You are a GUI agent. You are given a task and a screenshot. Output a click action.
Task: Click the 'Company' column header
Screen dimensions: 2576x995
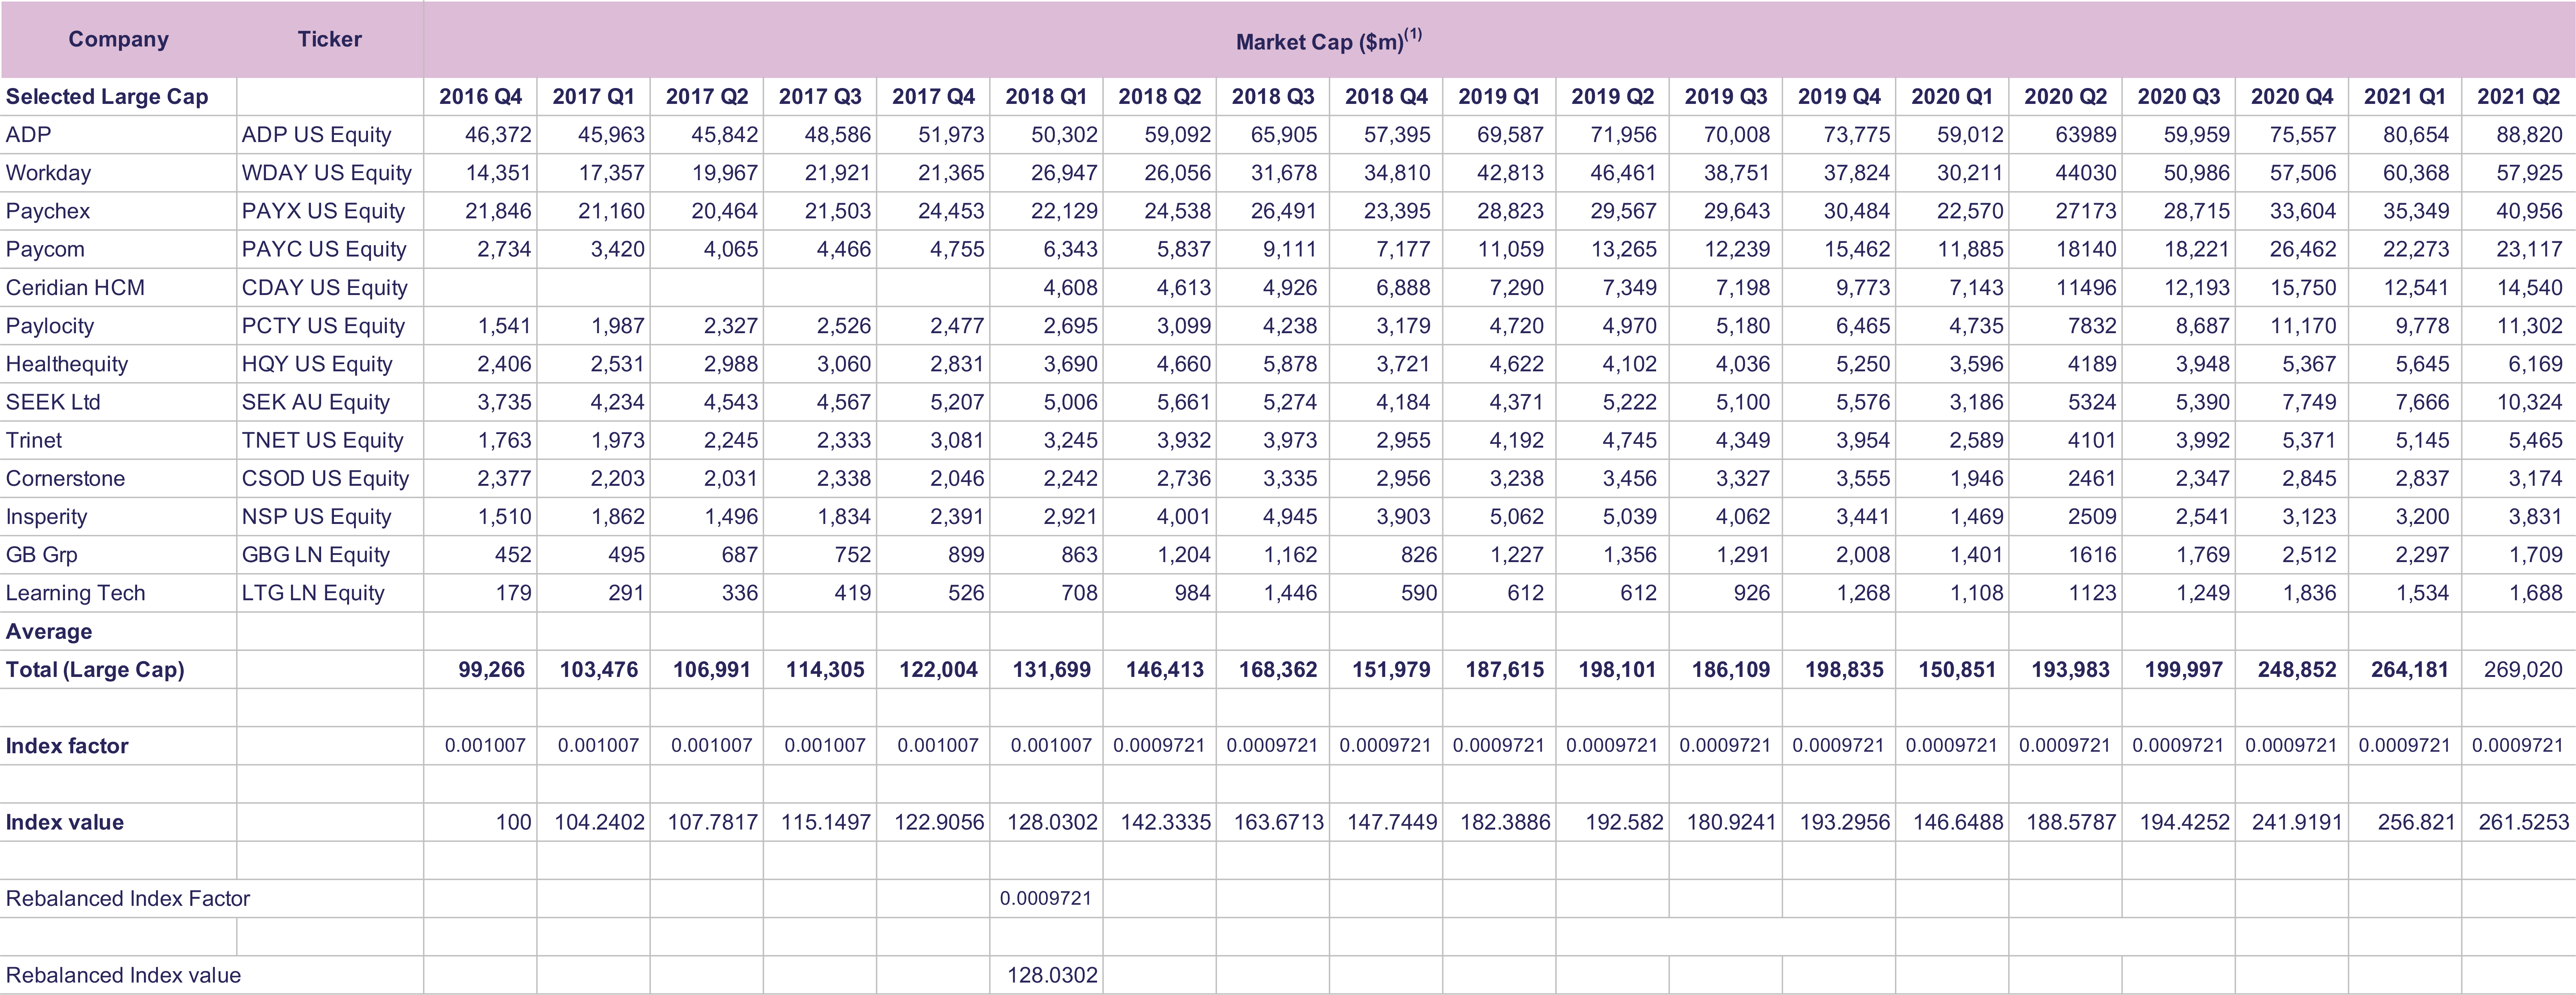pyautogui.click(x=118, y=39)
